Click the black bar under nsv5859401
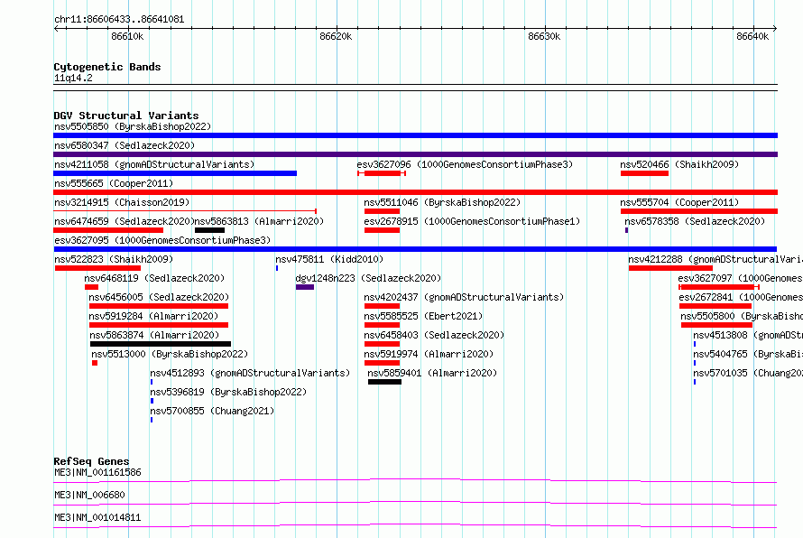The height and width of the screenshot is (538, 803). point(384,382)
